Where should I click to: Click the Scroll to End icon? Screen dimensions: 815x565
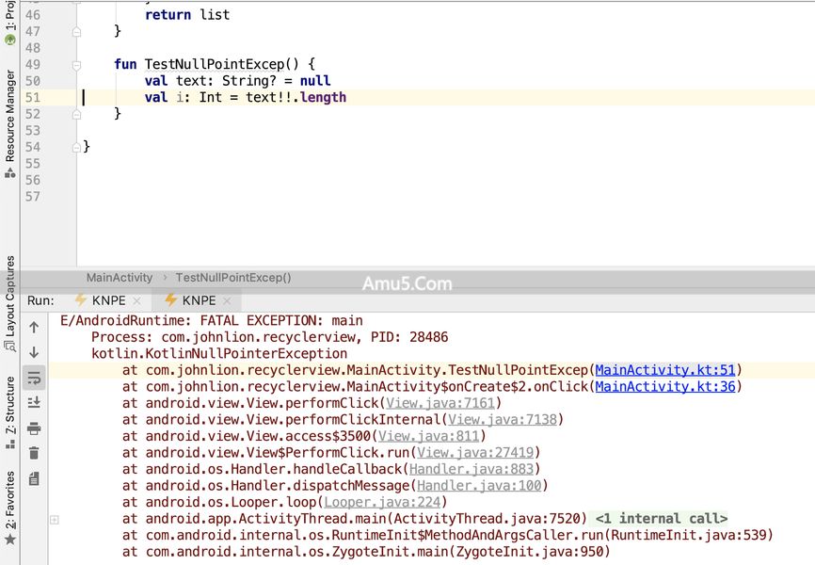[x=34, y=402]
